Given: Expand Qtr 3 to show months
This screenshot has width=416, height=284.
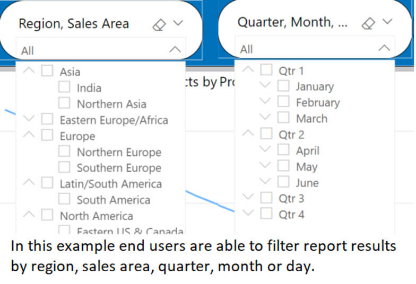Looking at the screenshot, I should pyautogui.click(x=248, y=197).
